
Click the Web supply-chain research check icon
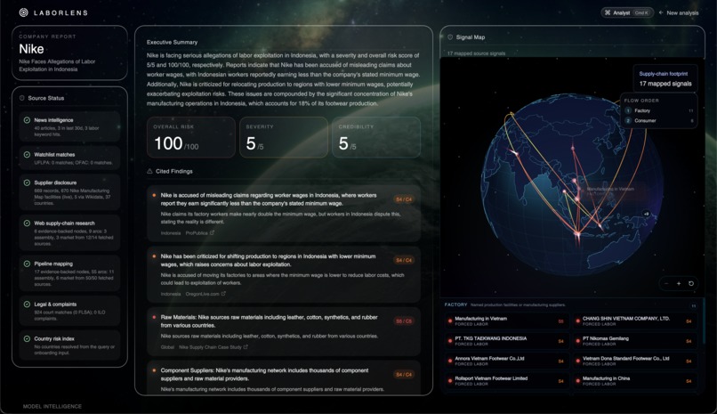tap(27, 223)
